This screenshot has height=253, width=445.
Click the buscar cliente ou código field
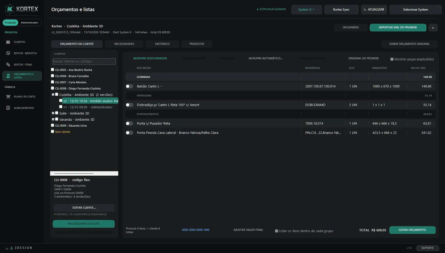pos(84,61)
